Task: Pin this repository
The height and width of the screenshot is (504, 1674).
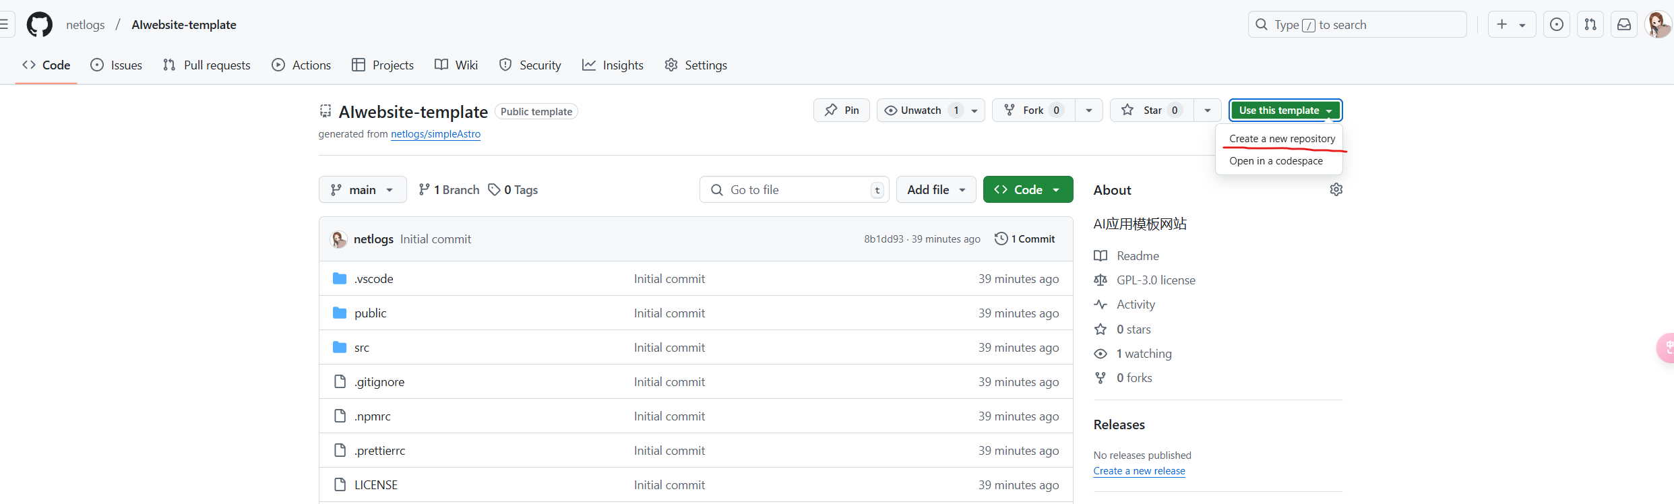Action: [x=842, y=111]
